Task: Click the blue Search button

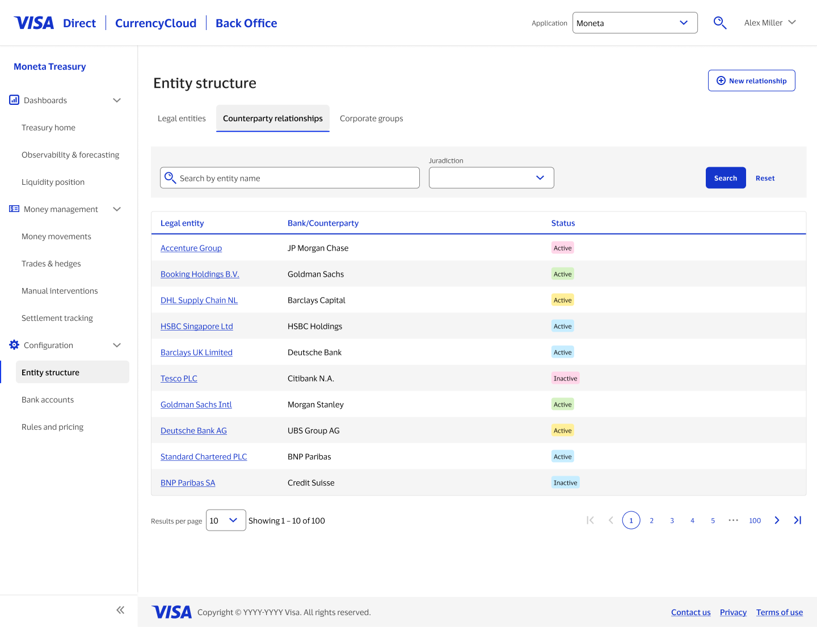Action: click(x=726, y=177)
